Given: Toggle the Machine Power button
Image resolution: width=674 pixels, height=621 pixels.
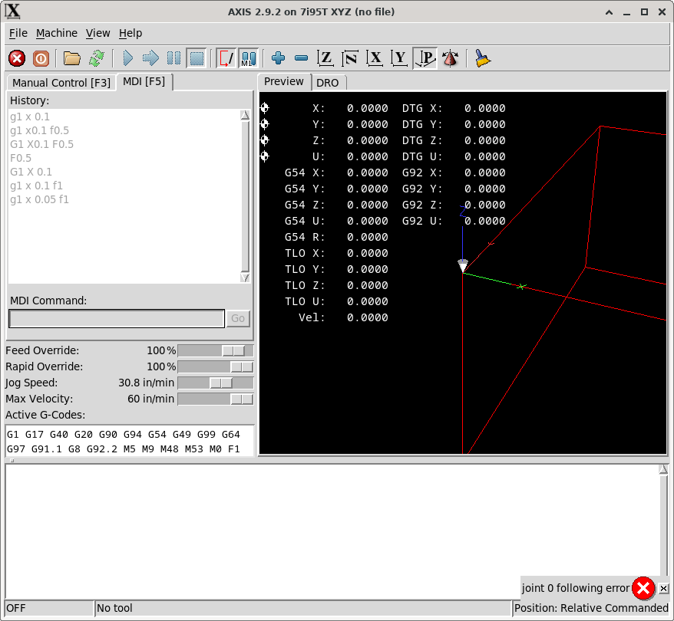Looking at the screenshot, I should coord(41,58).
